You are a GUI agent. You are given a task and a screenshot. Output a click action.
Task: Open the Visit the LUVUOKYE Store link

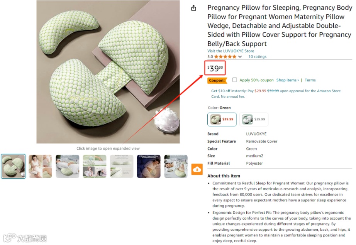[231, 51]
